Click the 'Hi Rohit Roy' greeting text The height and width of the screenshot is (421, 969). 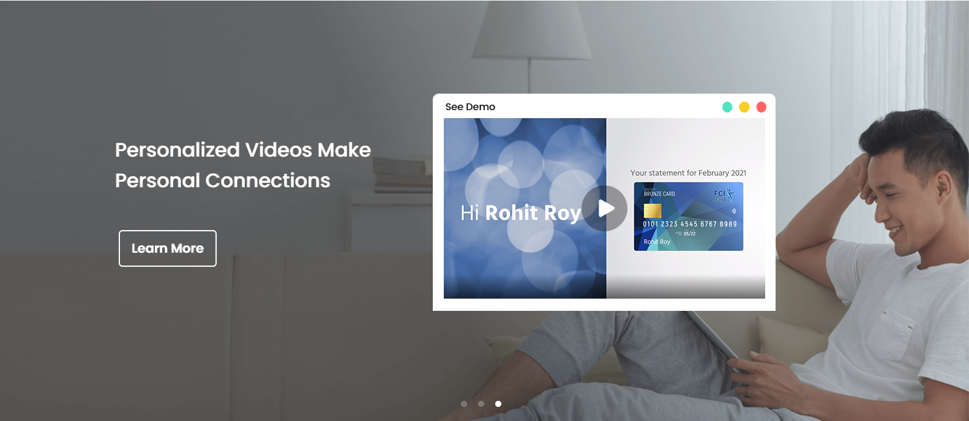521,213
